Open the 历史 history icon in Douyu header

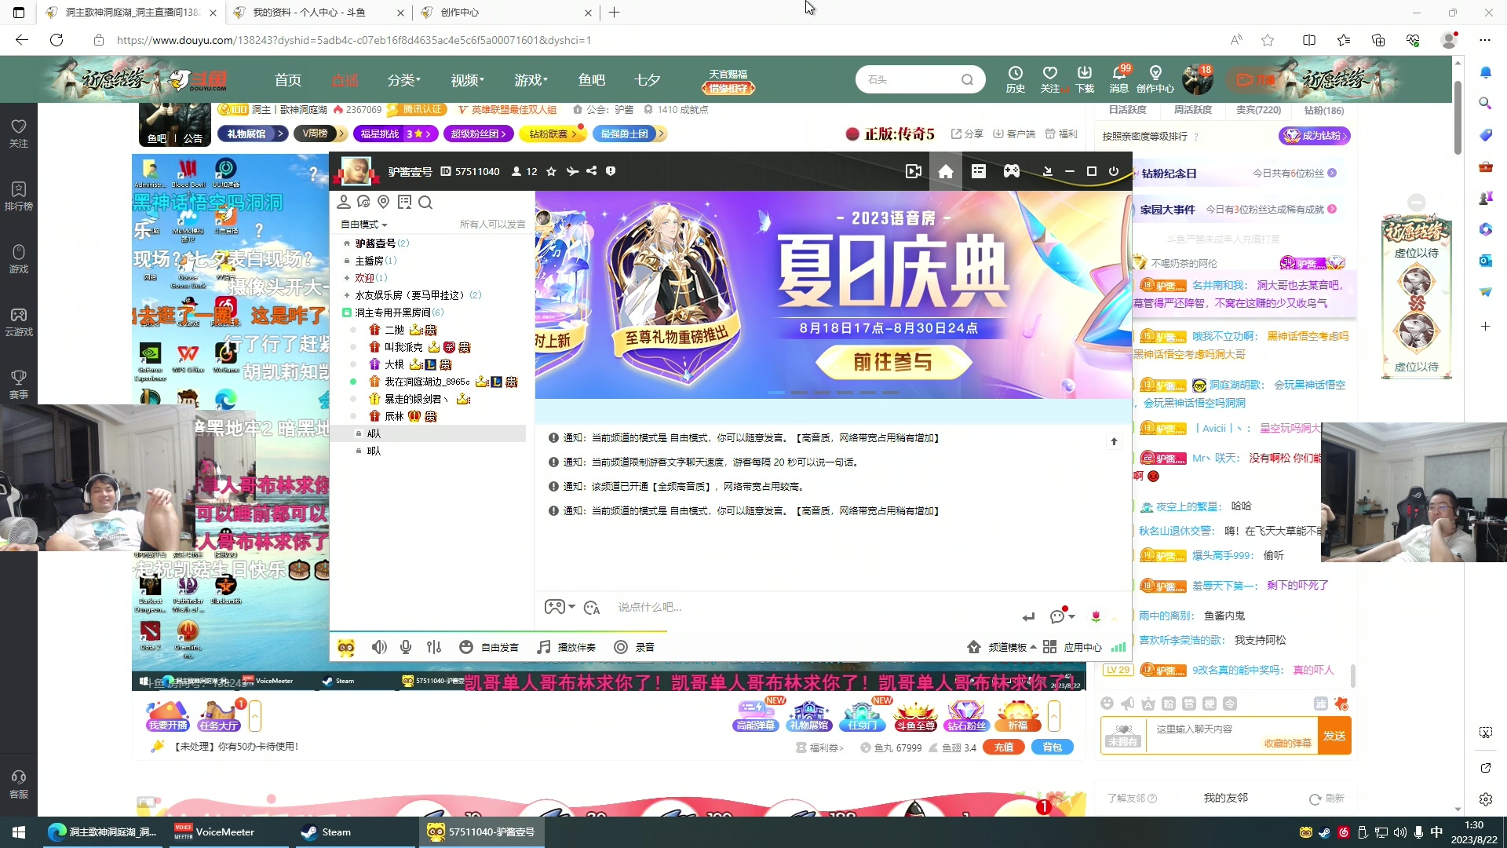click(x=1016, y=79)
